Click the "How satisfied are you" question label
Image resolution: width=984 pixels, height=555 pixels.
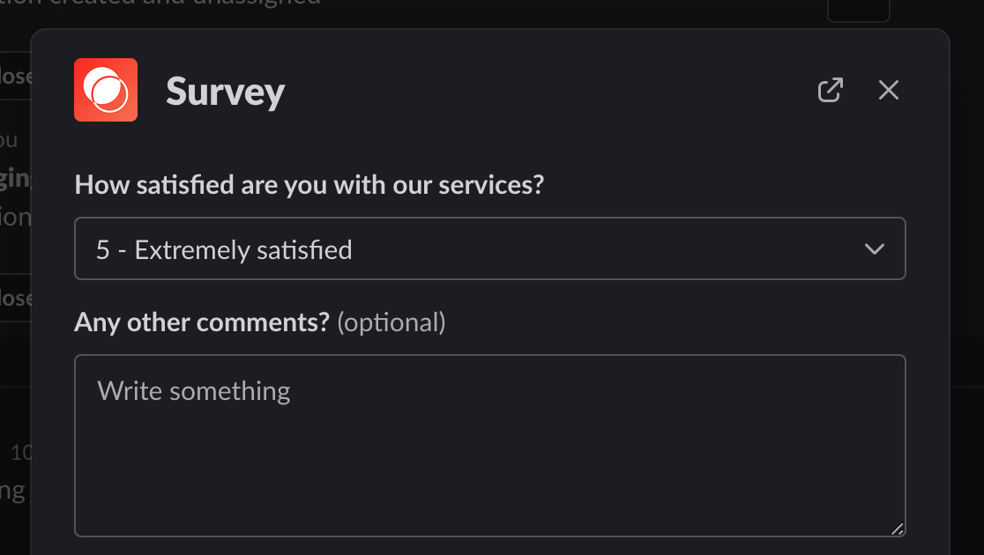[x=309, y=185]
